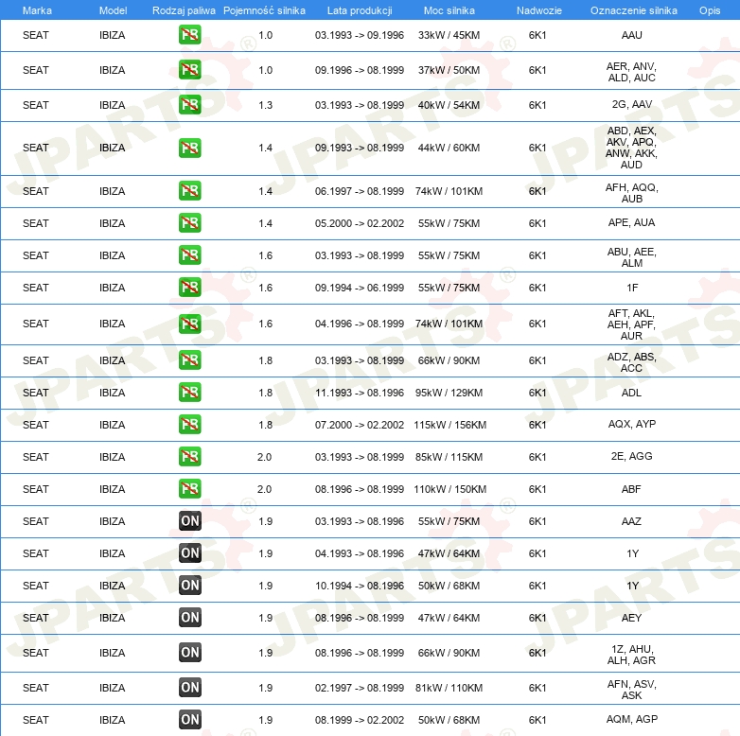The height and width of the screenshot is (736, 740).
Task: Select the 1Z, AHU, ALH, AGR cell
Action: click(631, 655)
